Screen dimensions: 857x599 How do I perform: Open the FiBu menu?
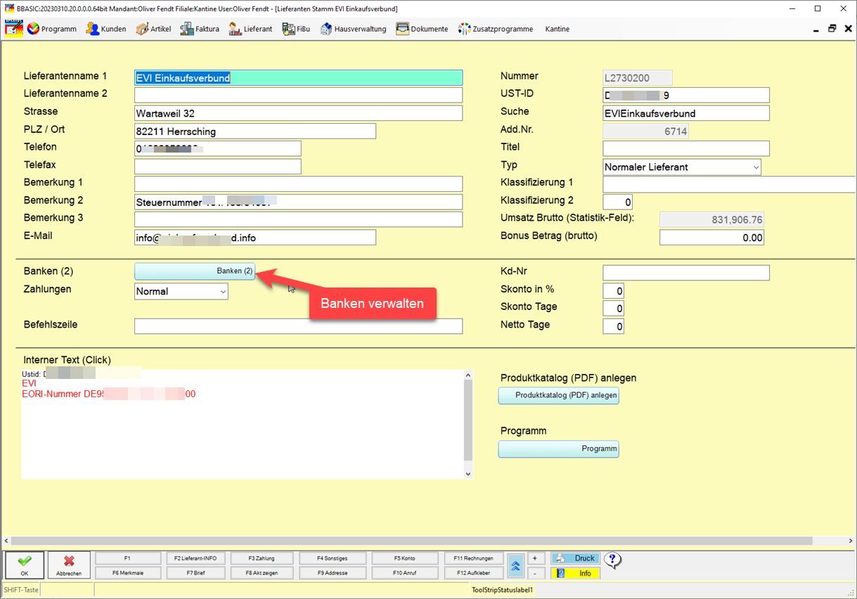pos(296,29)
